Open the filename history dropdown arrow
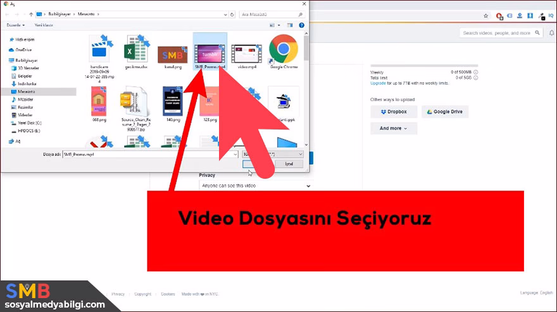 click(235, 155)
